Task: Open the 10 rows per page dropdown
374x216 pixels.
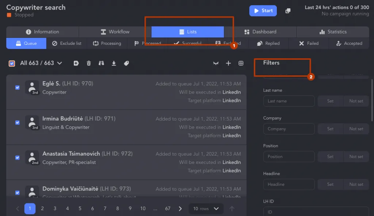Action: (206, 209)
